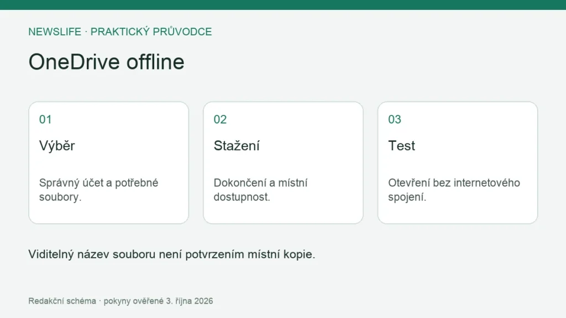Click step number '03'
The height and width of the screenshot is (318, 566).
coord(395,119)
